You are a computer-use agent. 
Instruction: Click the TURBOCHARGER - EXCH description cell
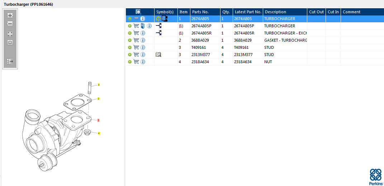click(285, 33)
